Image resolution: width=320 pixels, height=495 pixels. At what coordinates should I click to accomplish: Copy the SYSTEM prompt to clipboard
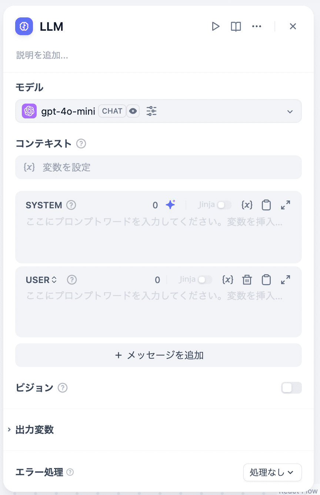(x=266, y=205)
